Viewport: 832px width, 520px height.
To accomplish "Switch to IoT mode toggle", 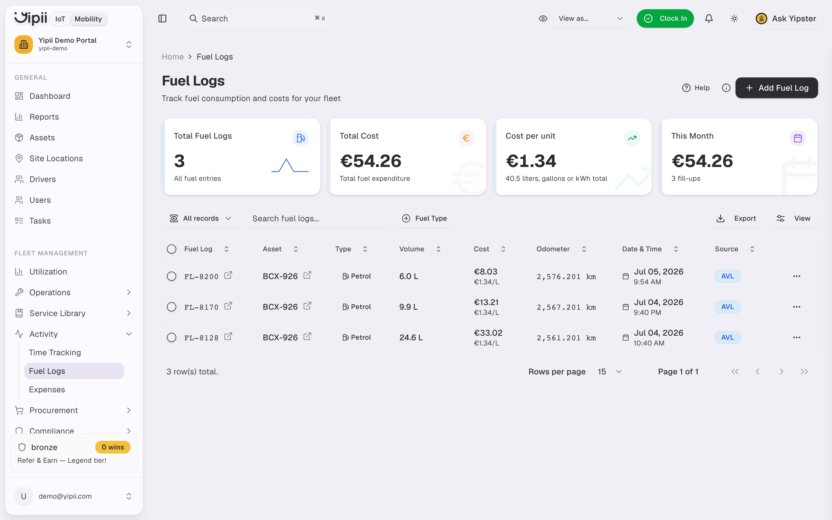I will point(60,19).
